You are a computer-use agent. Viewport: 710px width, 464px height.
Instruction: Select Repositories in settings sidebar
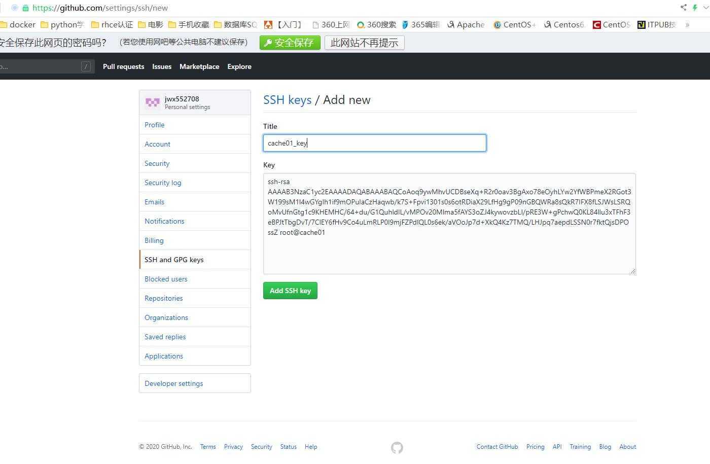(x=195, y=298)
